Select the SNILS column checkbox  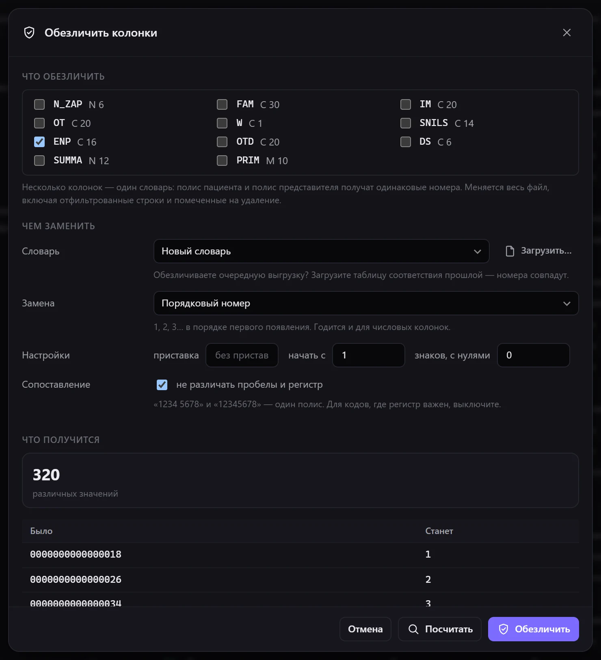click(x=406, y=123)
